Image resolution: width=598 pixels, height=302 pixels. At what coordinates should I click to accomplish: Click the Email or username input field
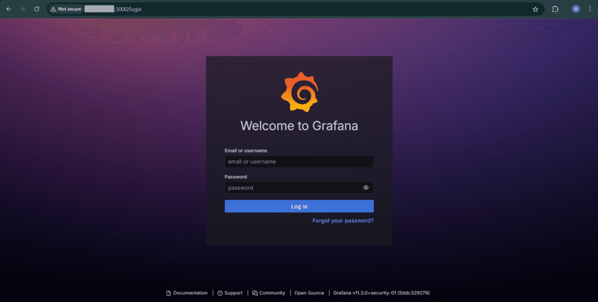299,162
